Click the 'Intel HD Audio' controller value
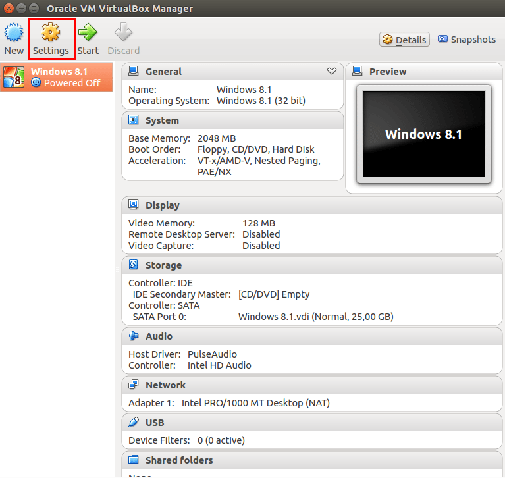Image resolution: width=505 pixels, height=478 pixels. coord(219,365)
